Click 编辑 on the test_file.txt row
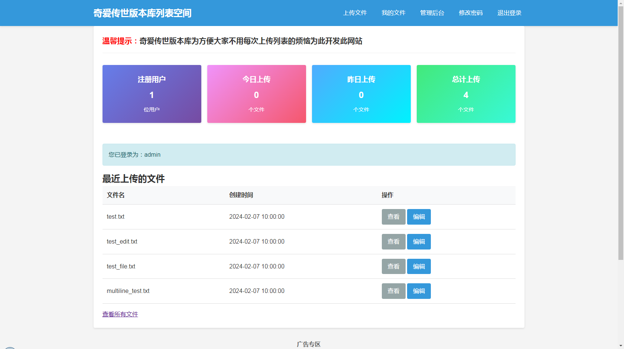624x349 pixels. [x=419, y=267]
